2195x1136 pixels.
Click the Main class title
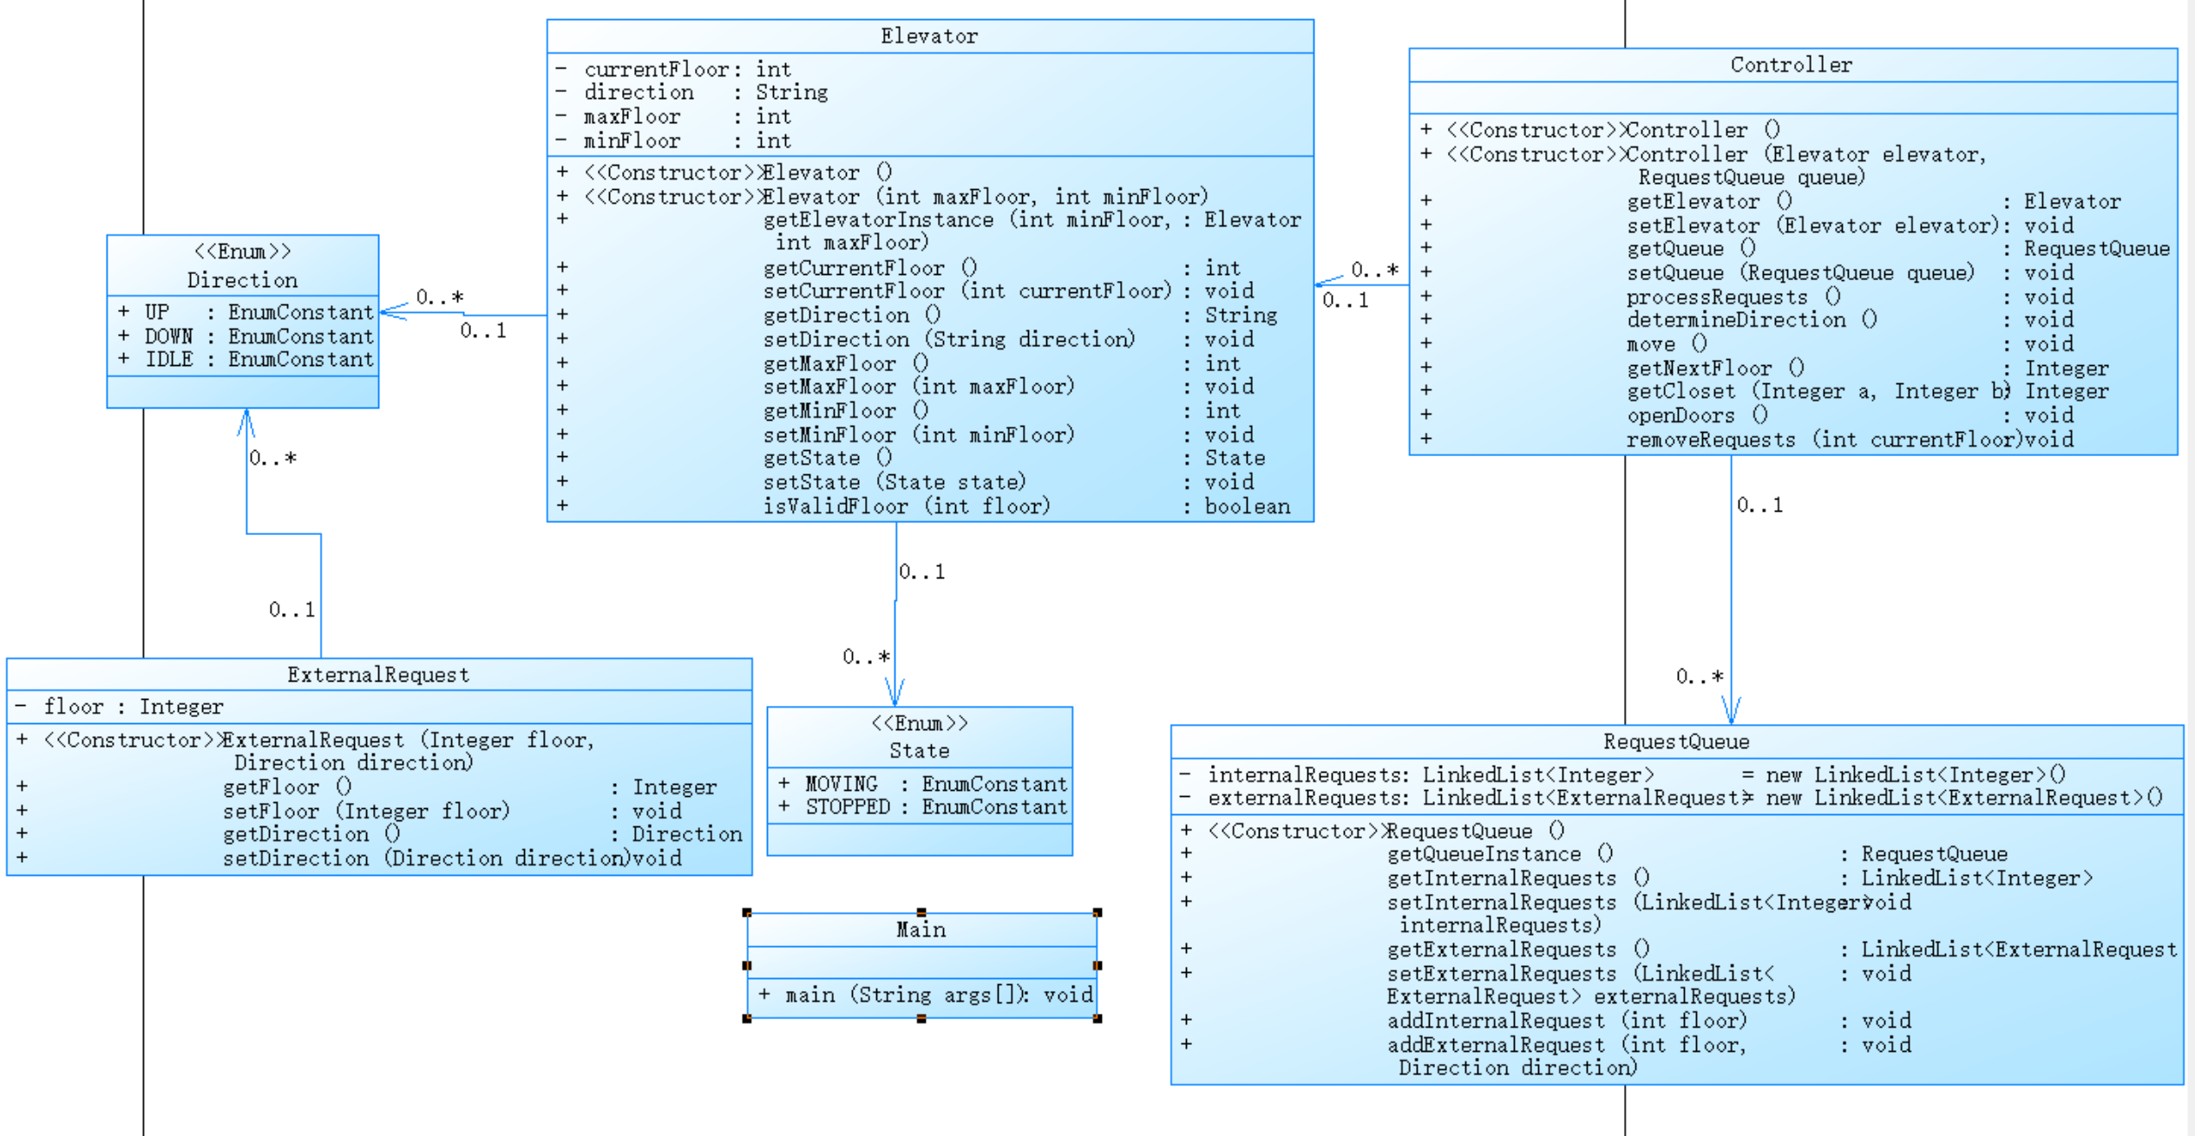click(921, 930)
